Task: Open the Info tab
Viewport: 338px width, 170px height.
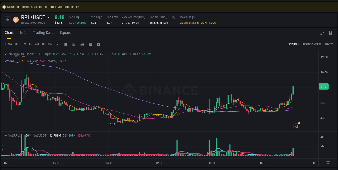Action: click(x=23, y=33)
